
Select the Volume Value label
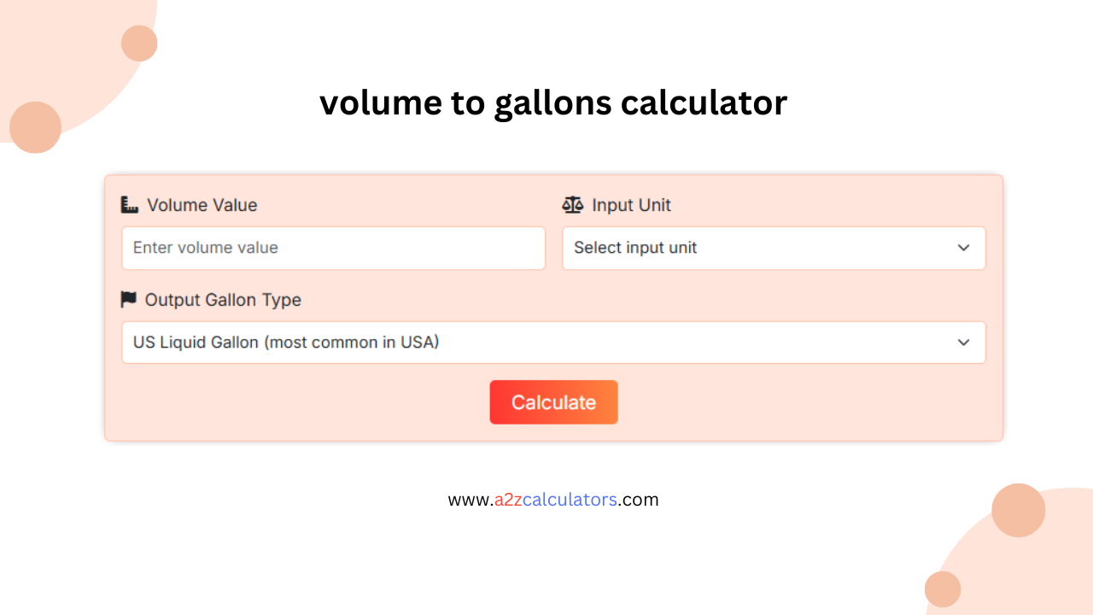click(202, 205)
